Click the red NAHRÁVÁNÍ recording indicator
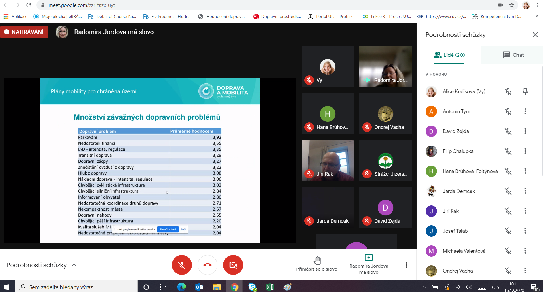This screenshot has width=543, height=292. pos(24,32)
